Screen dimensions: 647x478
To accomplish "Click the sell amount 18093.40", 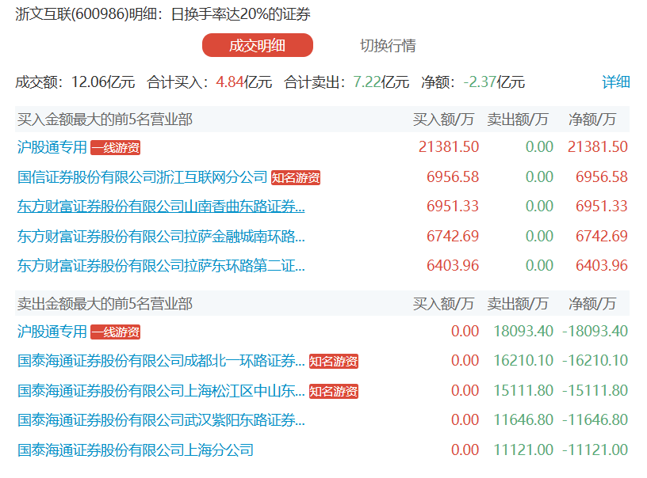I will 523,332.
